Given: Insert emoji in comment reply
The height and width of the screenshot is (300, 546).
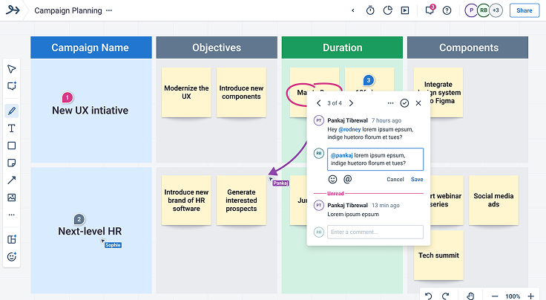Looking at the screenshot, I should coord(332,179).
